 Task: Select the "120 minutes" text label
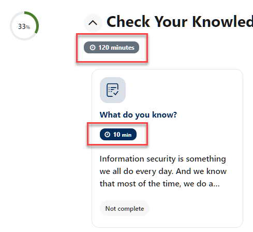[x=116, y=48]
